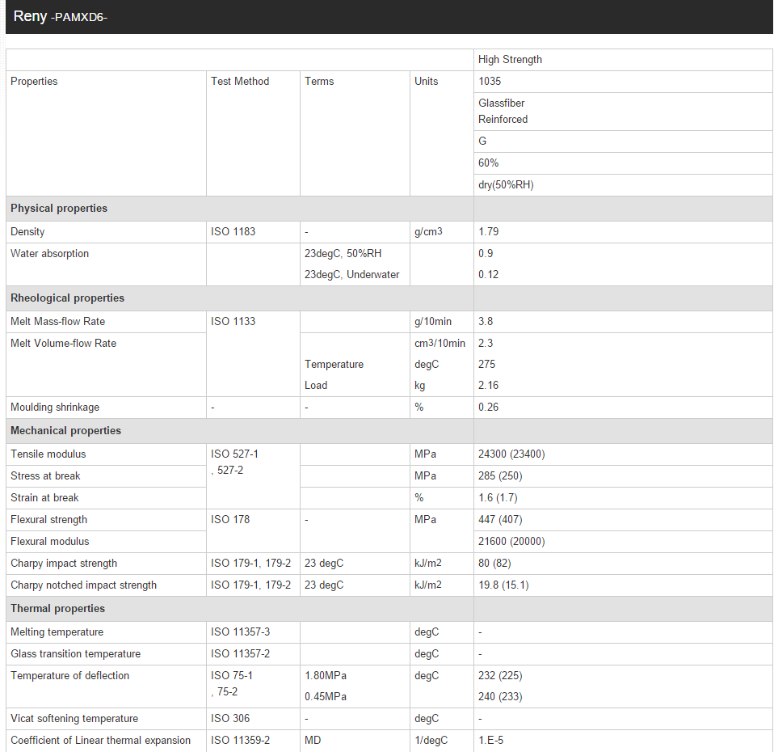Select the Rheological properties section header
This screenshot has width=774, height=752.
pyautogui.click(x=67, y=298)
